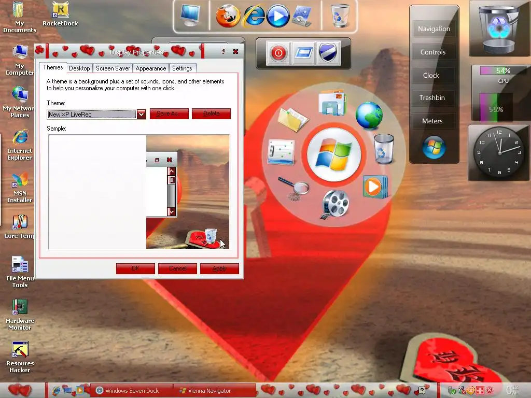Click hearts Start button on taskbar
The width and height of the screenshot is (531, 398).
click(x=21, y=390)
